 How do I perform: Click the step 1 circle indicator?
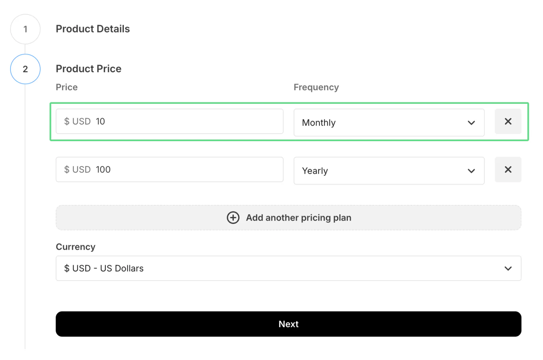click(x=25, y=29)
